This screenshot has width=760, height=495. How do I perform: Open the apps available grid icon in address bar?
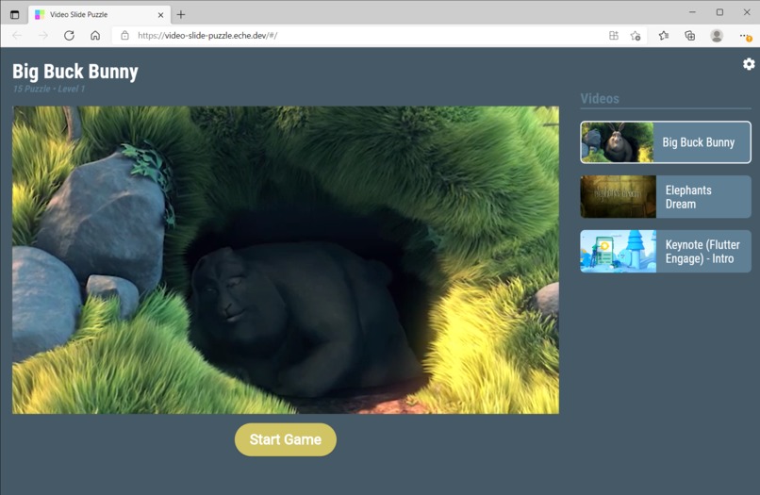pyautogui.click(x=614, y=36)
